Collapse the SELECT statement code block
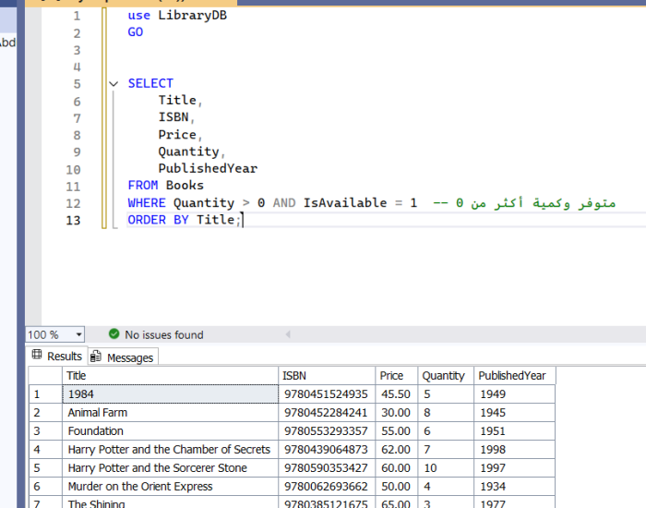The image size is (646, 508). [x=114, y=84]
